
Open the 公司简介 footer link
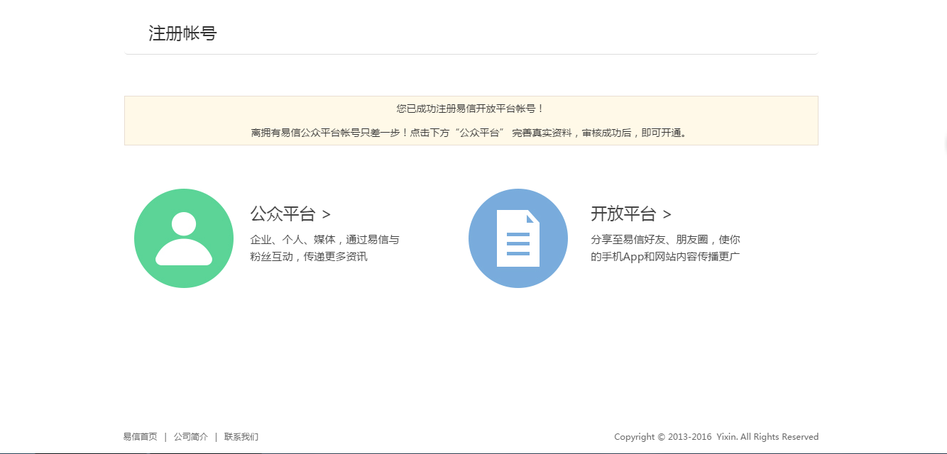click(x=190, y=436)
